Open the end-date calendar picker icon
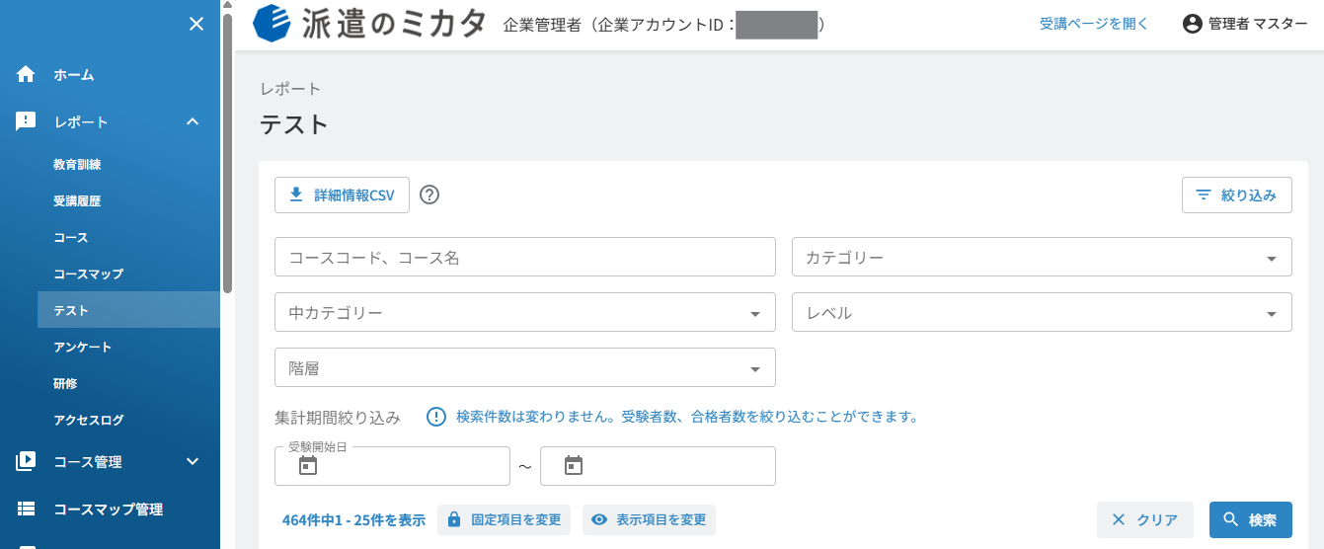The width and height of the screenshot is (1324, 549). (x=574, y=465)
